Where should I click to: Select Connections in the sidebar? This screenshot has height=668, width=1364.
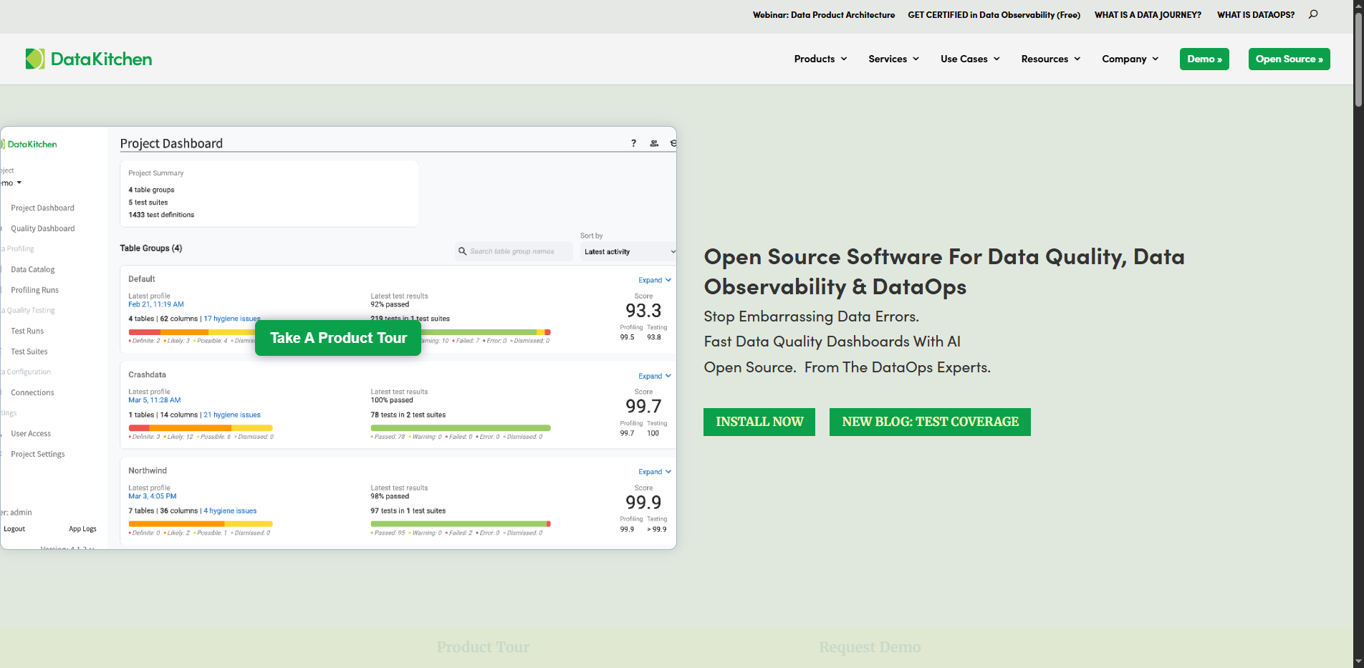(x=32, y=393)
